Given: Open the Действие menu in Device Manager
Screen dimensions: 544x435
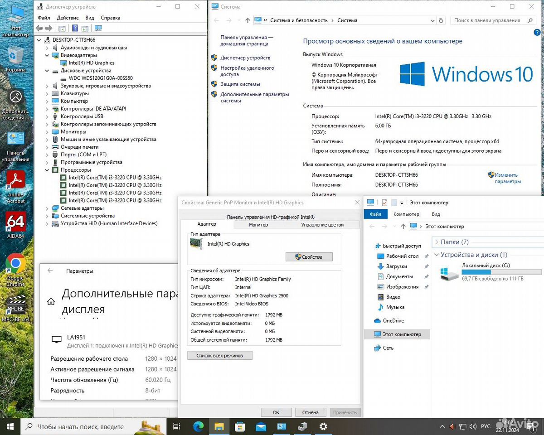Looking at the screenshot, I should 68,18.
